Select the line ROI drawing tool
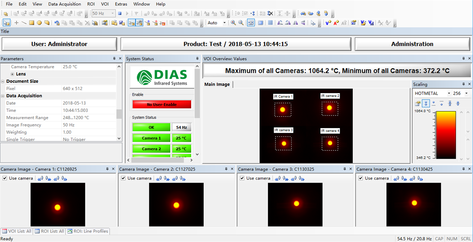473x242 pixels. 24,22
